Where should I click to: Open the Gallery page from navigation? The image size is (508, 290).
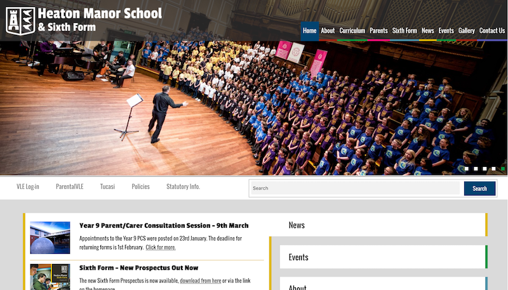pyautogui.click(x=466, y=30)
